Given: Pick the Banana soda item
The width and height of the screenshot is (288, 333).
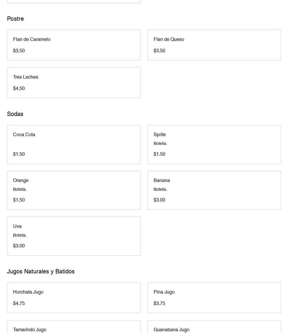Looking at the screenshot, I should [214, 190].
